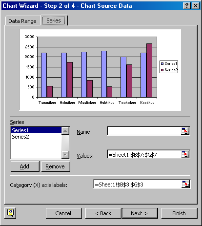Click Category axis labels range selector icon
Image resolution: width=202 pixels, height=226 pixels.
coord(185,184)
